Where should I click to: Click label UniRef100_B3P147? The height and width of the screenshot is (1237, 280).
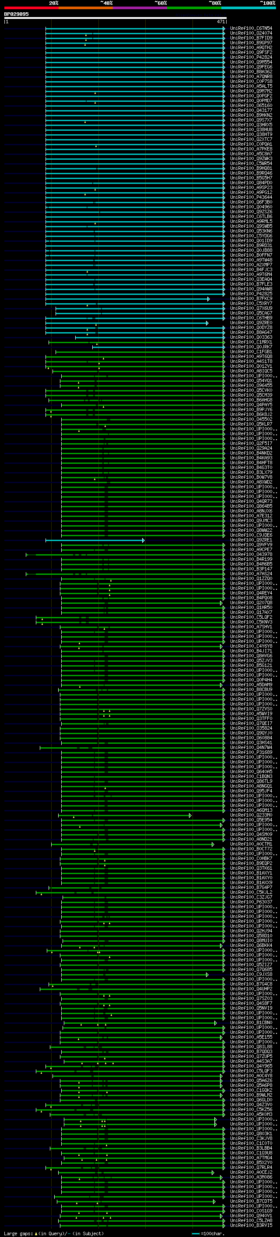[251, 569]
